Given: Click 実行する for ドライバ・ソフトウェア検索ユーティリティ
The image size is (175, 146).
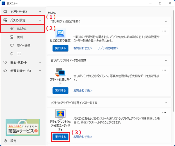Looking at the screenshot, I should tap(60, 137).
